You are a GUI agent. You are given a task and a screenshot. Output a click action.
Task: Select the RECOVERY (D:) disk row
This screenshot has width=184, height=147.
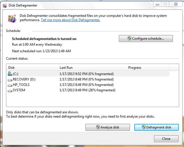(88, 79)
